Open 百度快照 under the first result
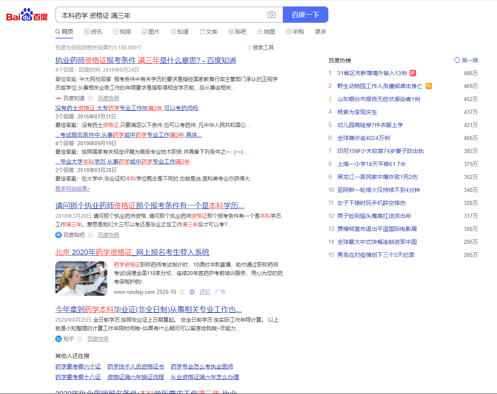This screenshot has width=497, height=394. [109, 98]
